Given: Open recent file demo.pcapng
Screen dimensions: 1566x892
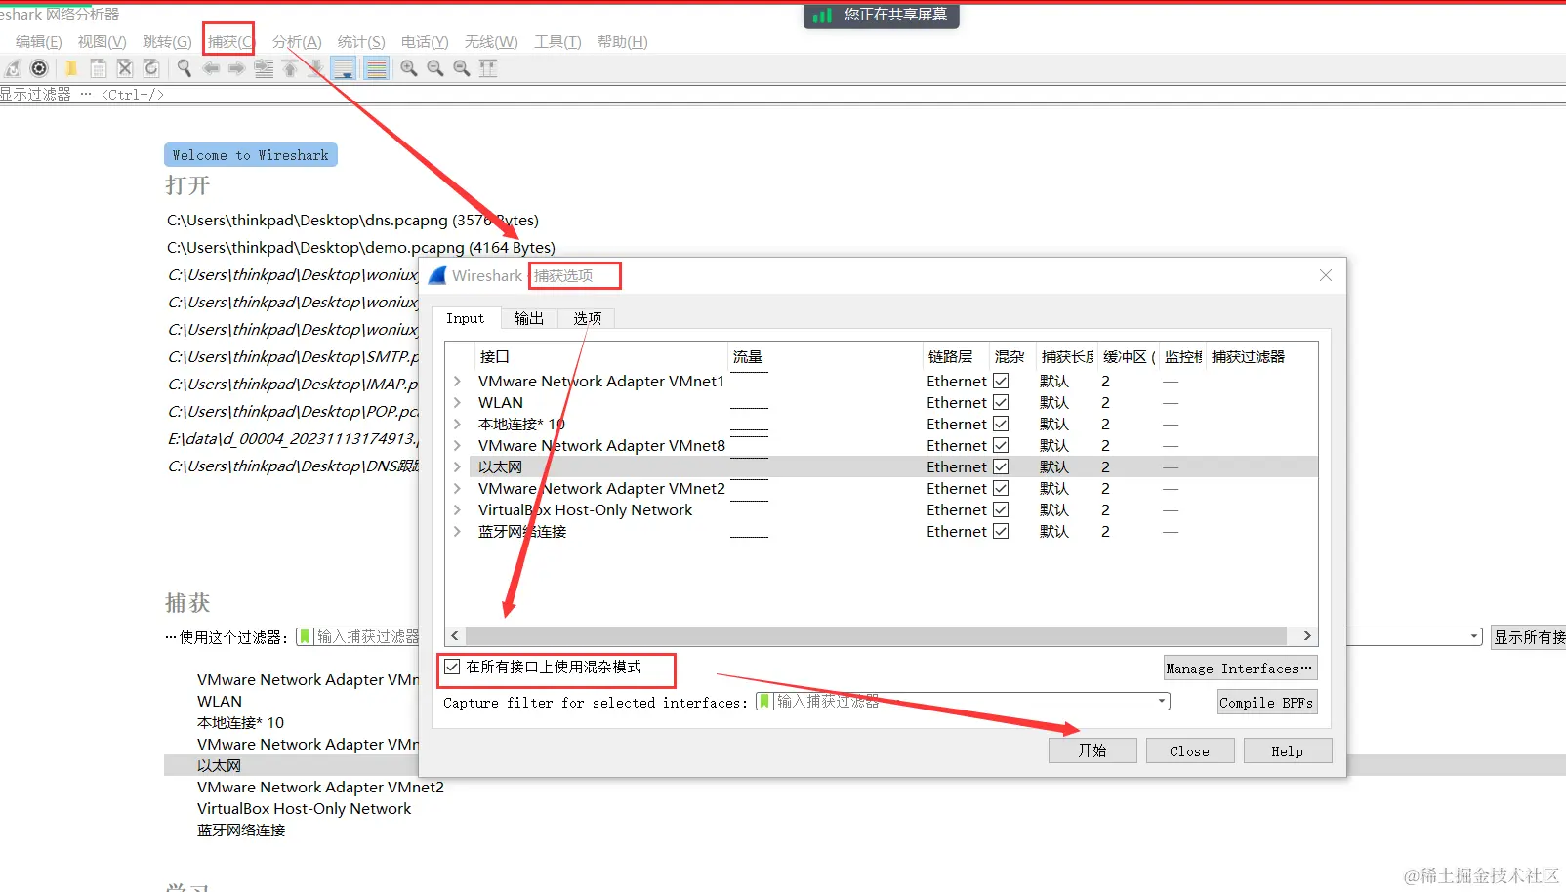Looking at the screenshot, I should pyautogui.click(x=361, y=248).
